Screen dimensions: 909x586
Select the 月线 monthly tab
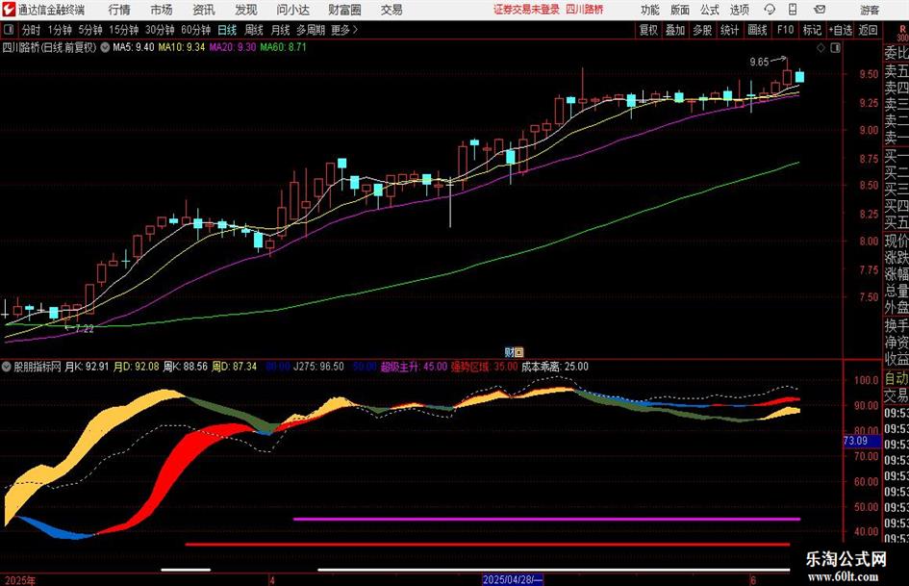(x=280, y=30)
